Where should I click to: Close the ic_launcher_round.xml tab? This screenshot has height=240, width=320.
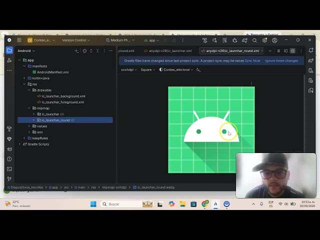pos(262,51)
